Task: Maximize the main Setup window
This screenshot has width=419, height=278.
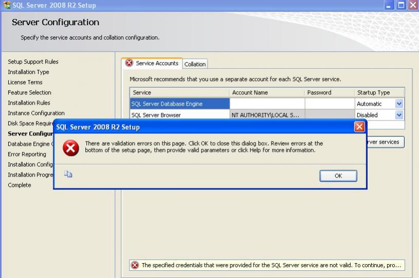Action: click(401, 5)
